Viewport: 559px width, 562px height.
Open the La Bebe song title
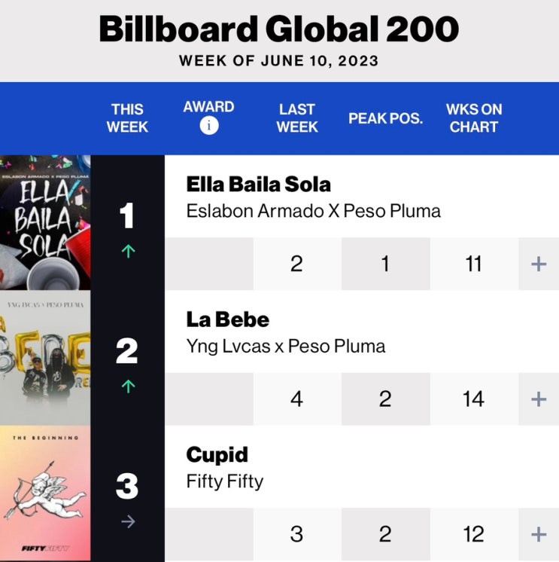point(228,319)
